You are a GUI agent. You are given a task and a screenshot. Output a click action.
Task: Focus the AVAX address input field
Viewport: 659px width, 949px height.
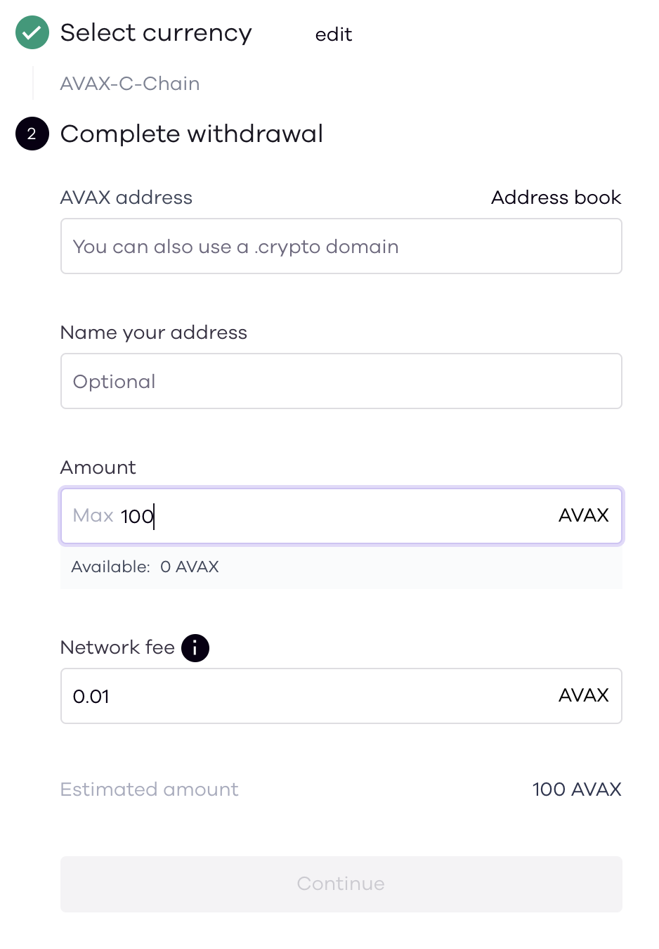[341, 246]
